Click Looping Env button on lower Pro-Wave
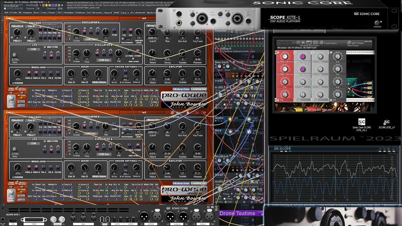This screenshot has width=402, height=226. (x=198, y=183)
